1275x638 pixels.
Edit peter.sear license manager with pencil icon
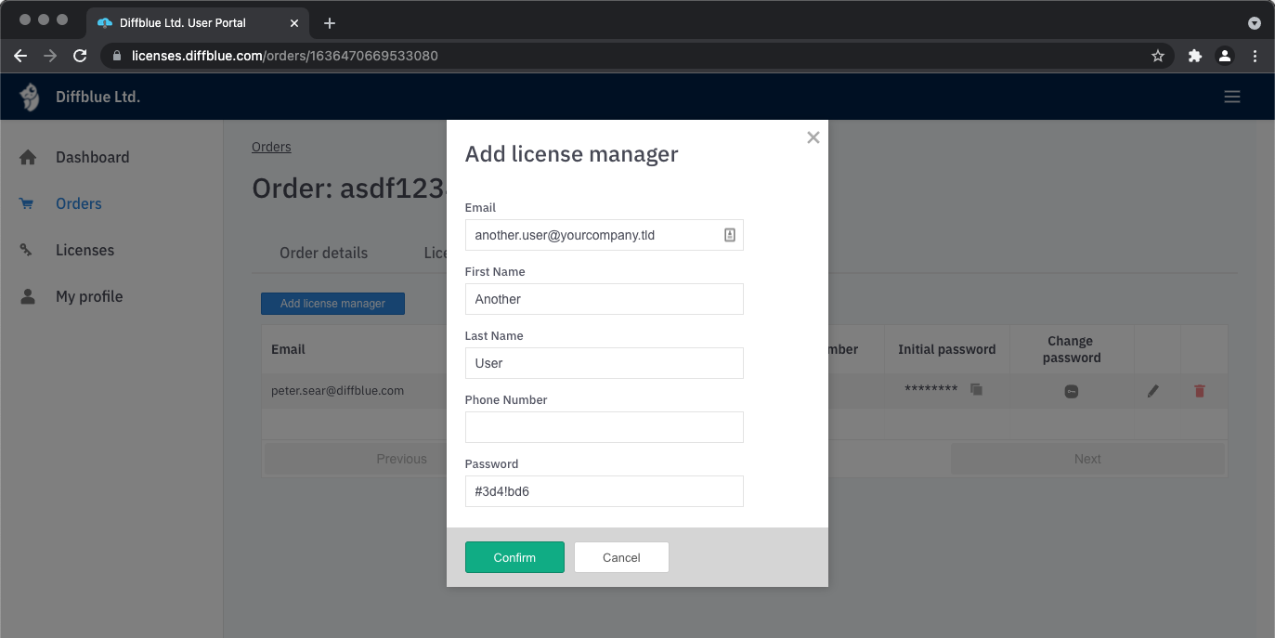pyautogui.click(x=1152, y=392)
